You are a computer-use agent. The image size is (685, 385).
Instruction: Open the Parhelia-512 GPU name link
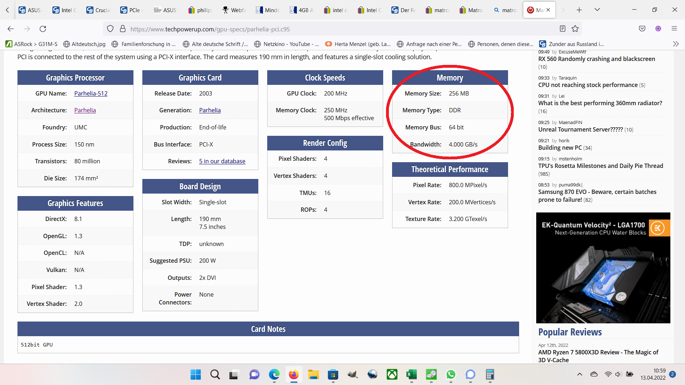[91, 93]
